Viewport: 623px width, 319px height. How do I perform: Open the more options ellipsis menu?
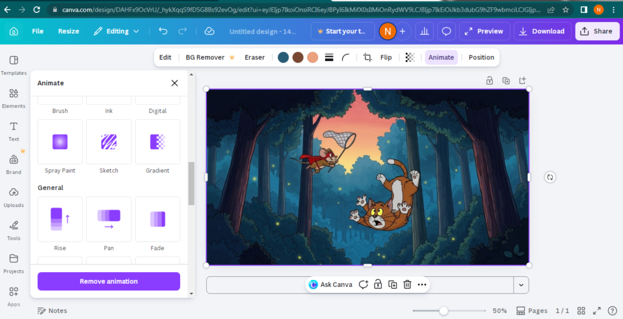point(422,284)
